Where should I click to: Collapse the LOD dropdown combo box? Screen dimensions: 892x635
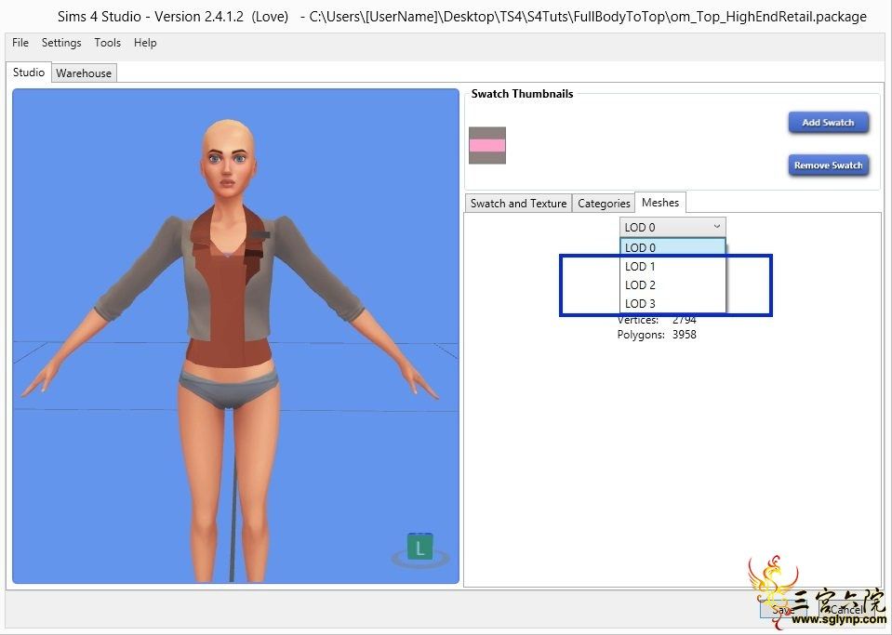pyautogui.click(x=672, y=228)
